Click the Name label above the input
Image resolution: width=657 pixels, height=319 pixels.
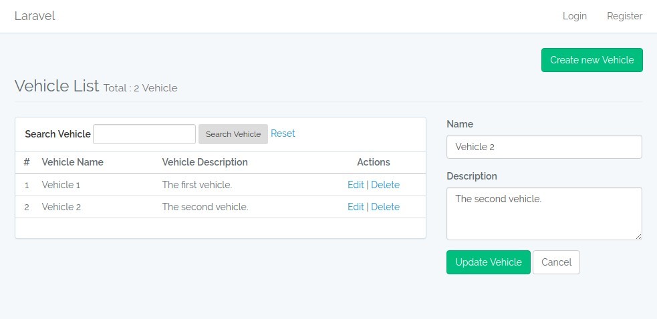(x=460, y=124)
